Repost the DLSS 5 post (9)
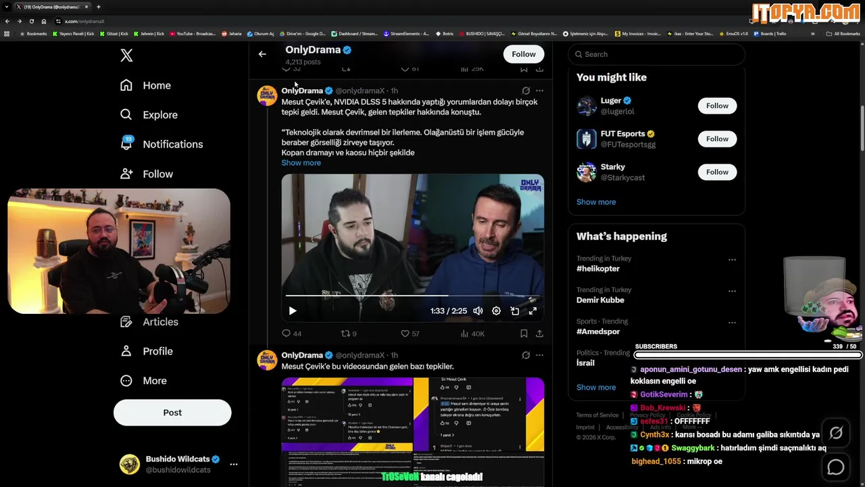The height and width of the screenshot is (487, 865). click(349, 333)
